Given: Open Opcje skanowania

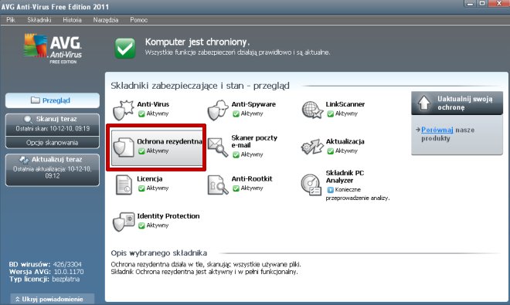Looking at the screenshot, I should 53,142.
